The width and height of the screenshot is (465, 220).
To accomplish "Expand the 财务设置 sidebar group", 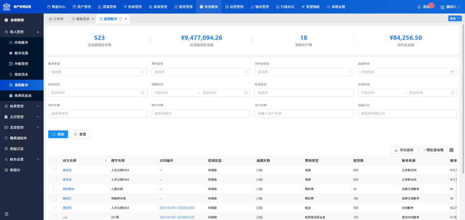I will pos(22,159).
